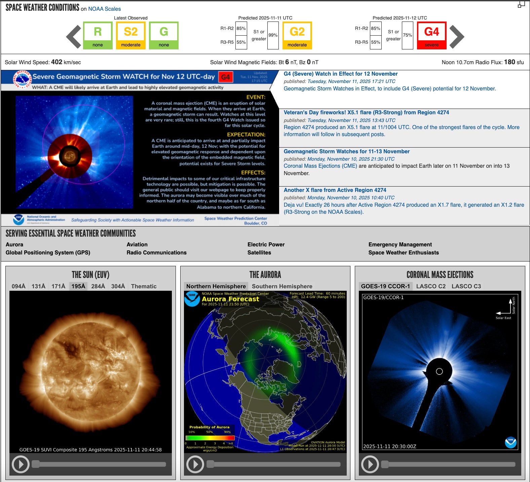This screenshot has width=530, height=482.
Task: Click the Aurora animation progress slider
Action: pyautogui.click(x=273, y=464)
